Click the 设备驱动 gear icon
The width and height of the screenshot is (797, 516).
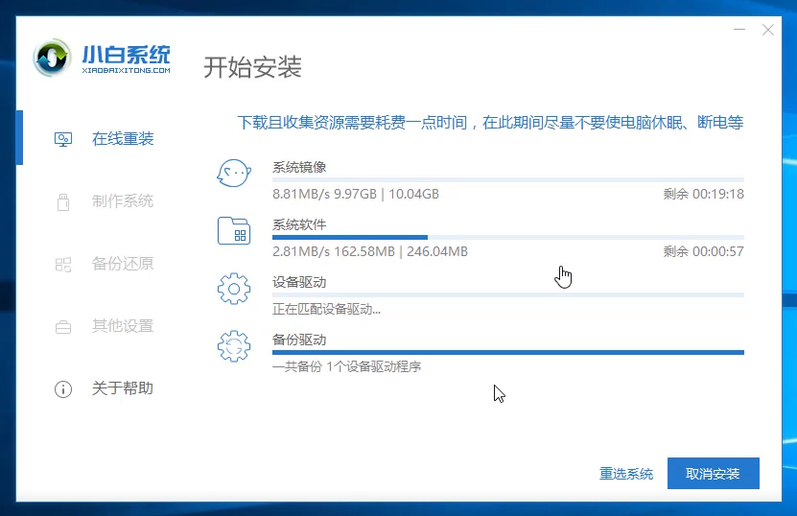(233, 289)
